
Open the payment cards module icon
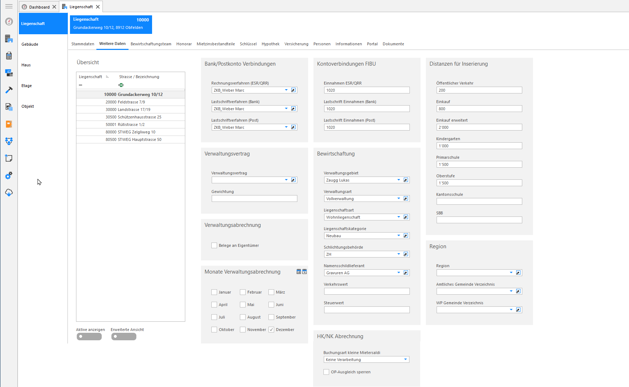pos(9,73)
